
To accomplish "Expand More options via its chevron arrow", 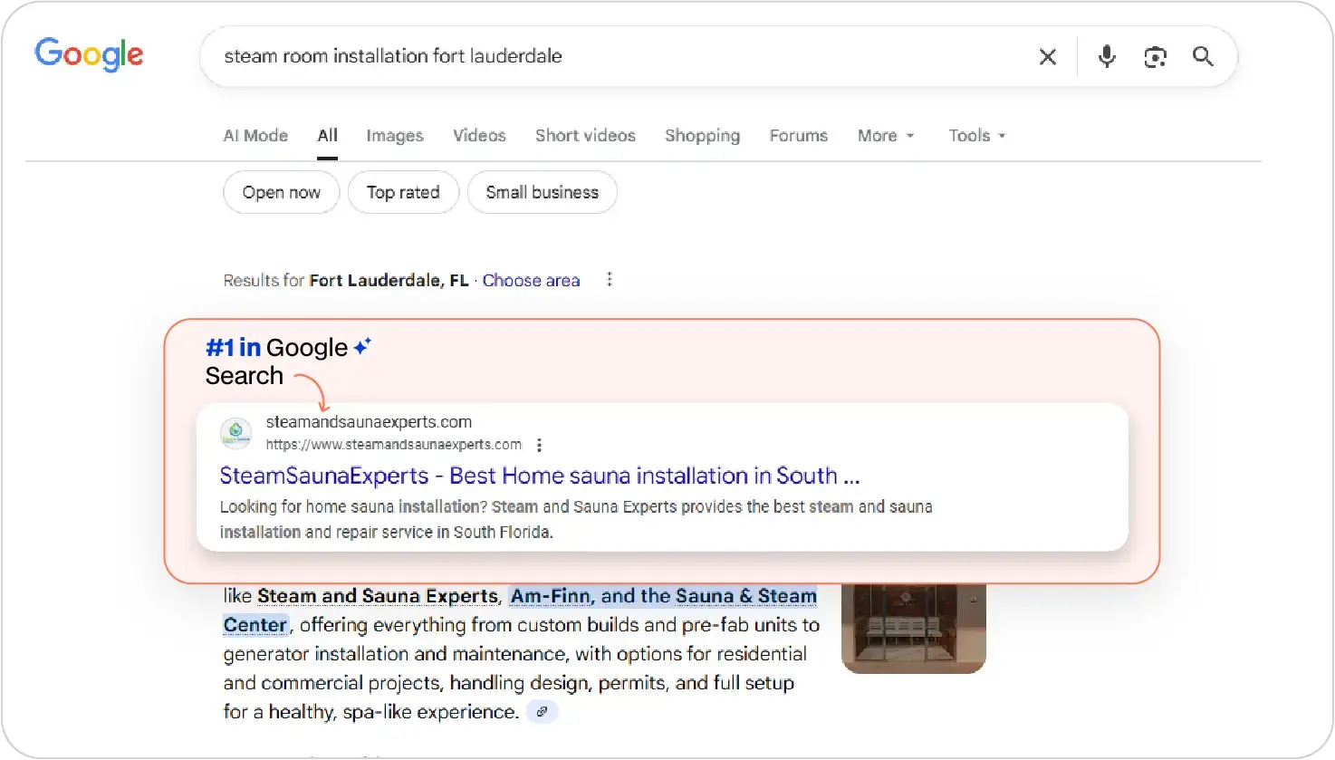I will pyautogui.click(x=910, y=136).
